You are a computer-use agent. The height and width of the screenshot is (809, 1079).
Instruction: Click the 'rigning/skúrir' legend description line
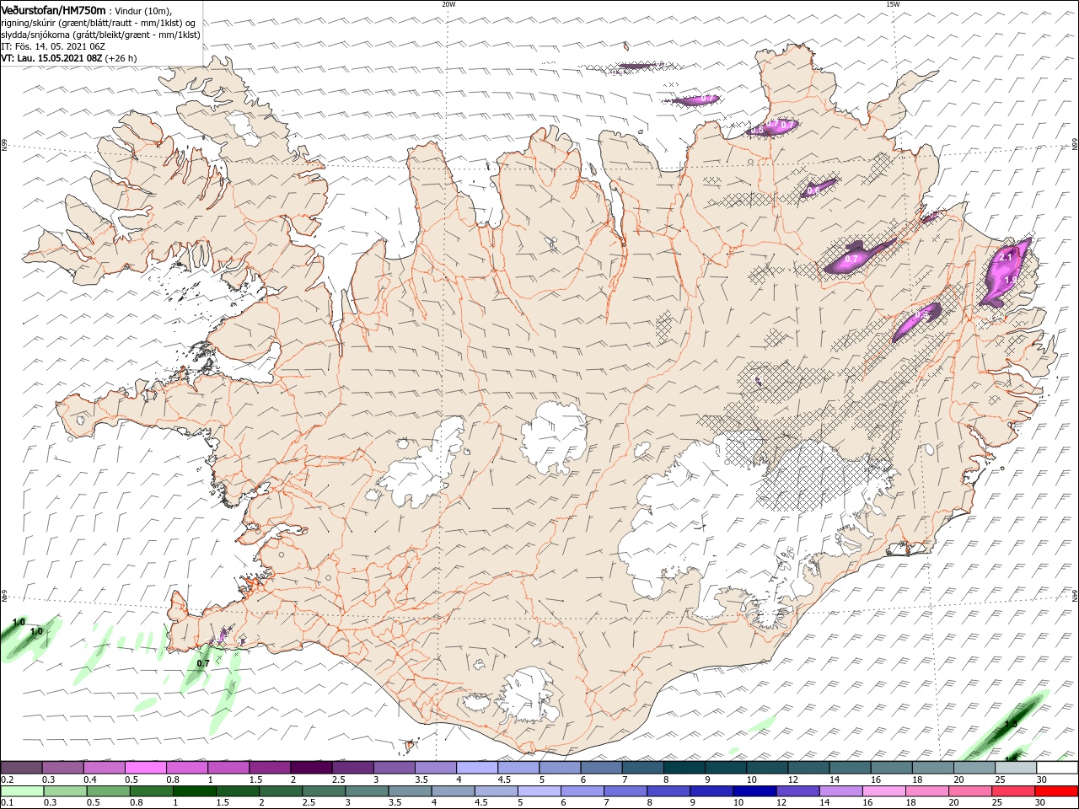98,23
